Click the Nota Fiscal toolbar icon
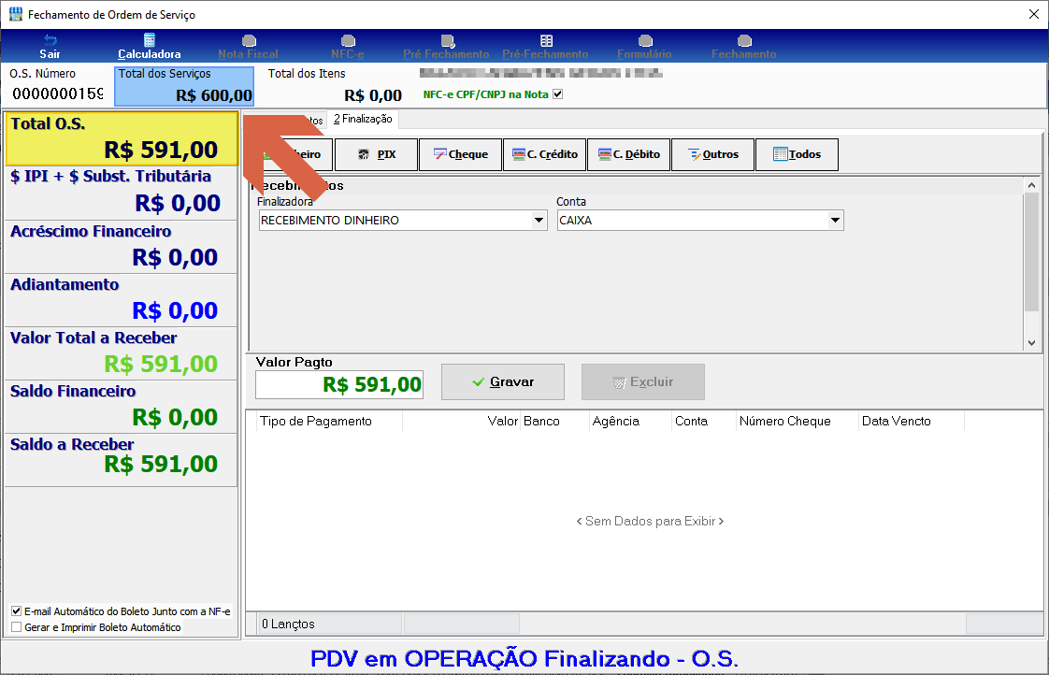 click(x=248, y=41)
